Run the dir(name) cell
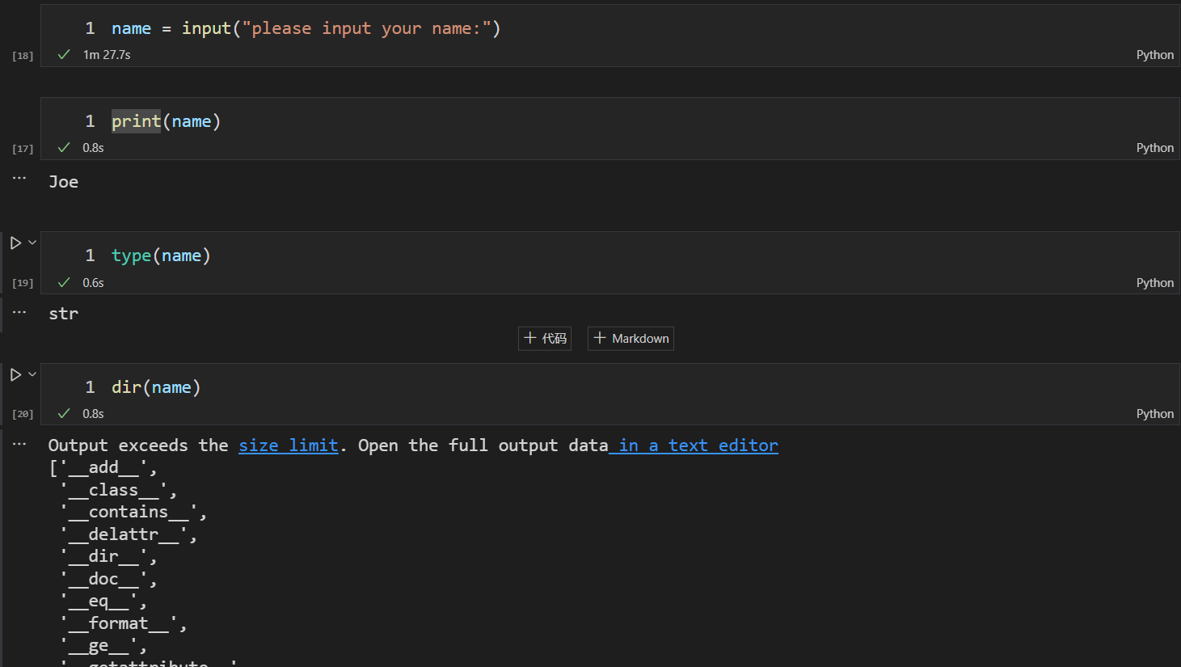The image size is (1181, 667). 15,374
